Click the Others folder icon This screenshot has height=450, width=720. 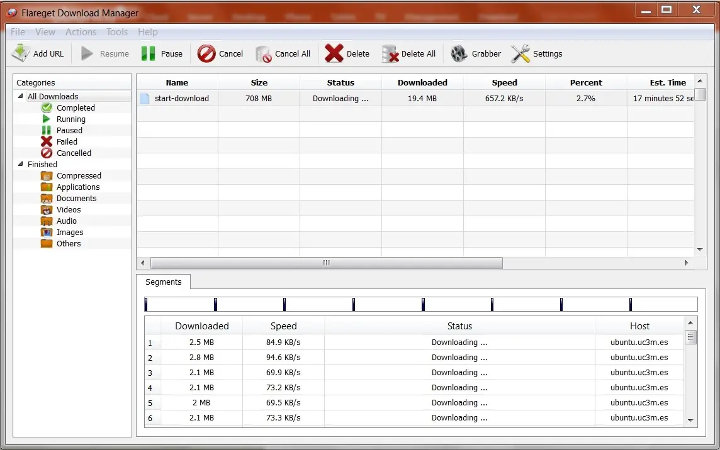click(47, 244)
